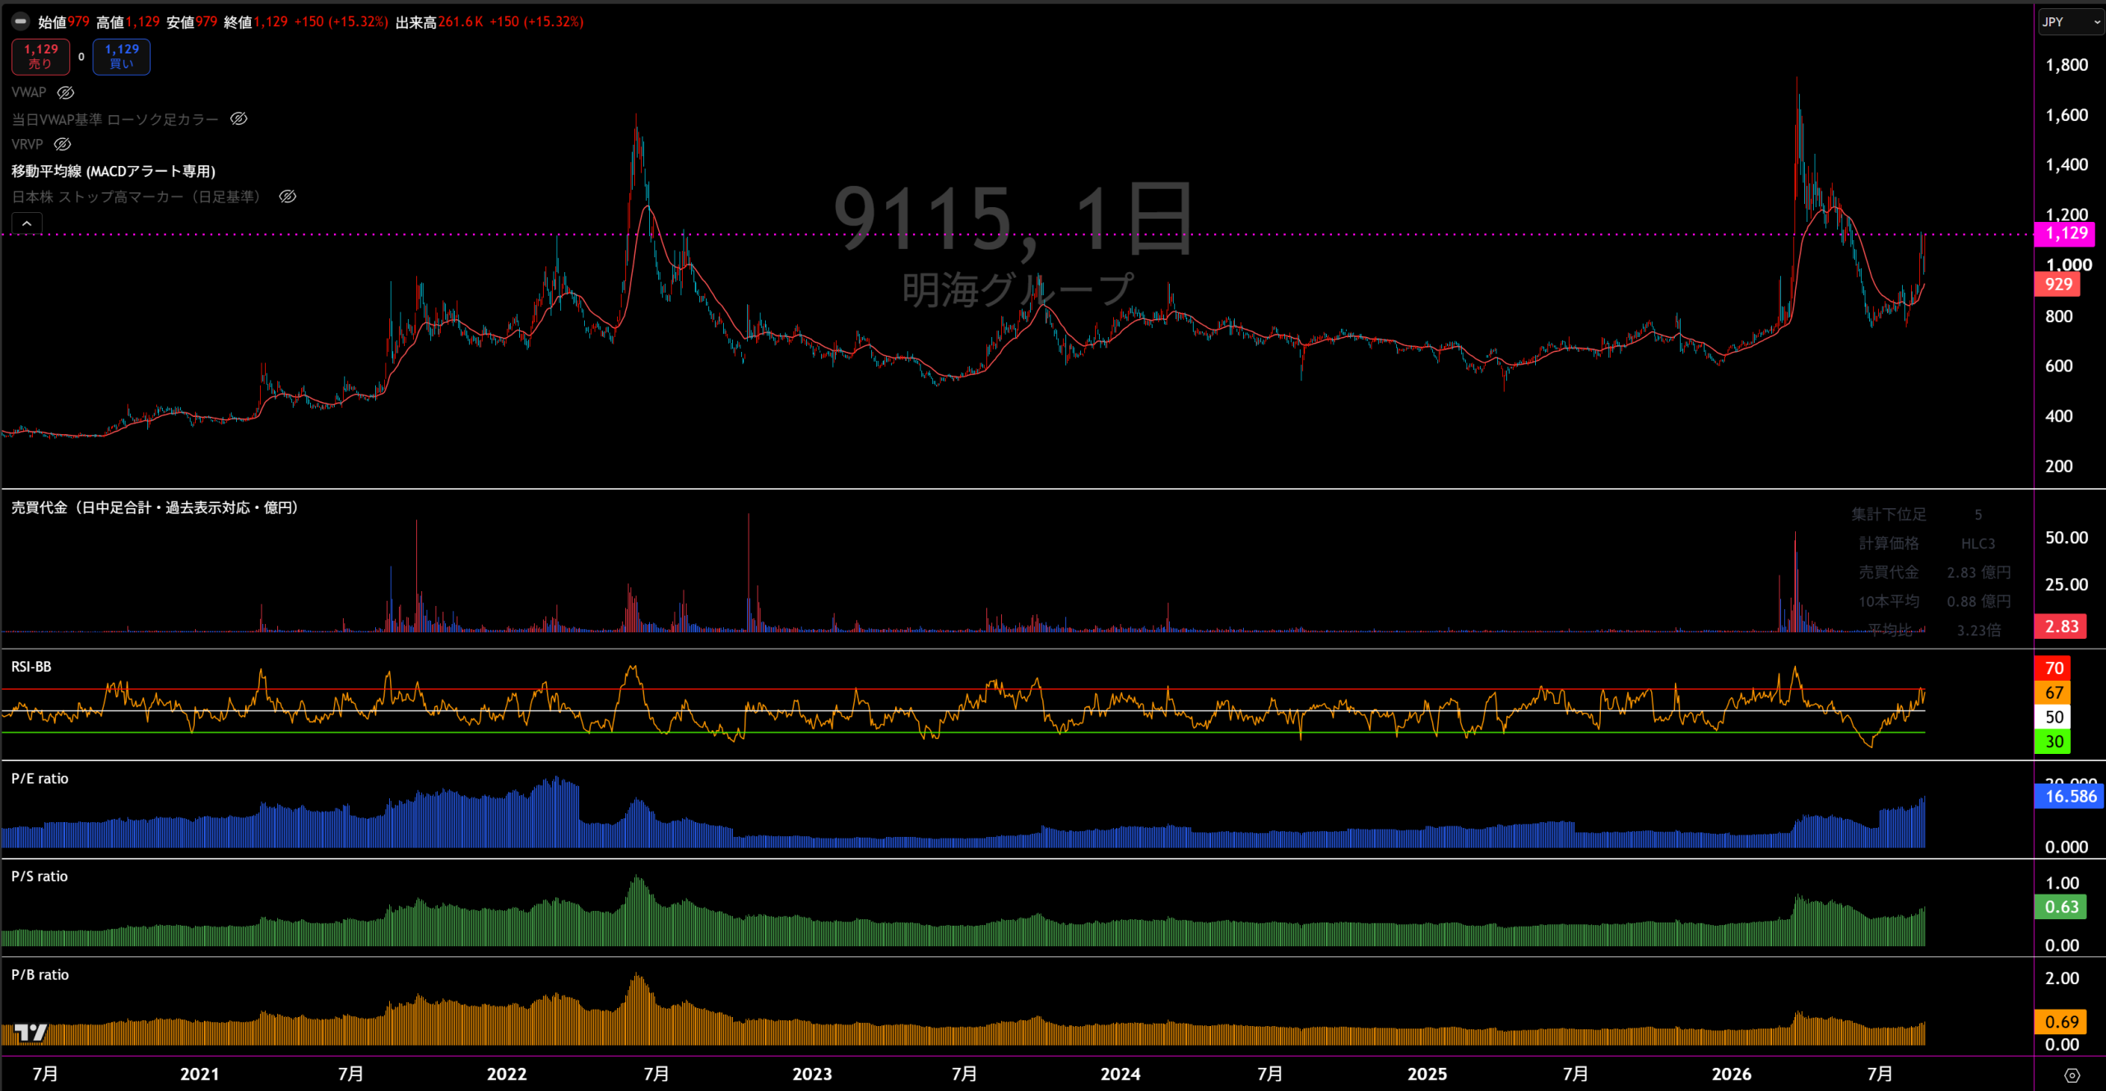
Task: Click the green 0.63 P/S value label
Action: 2062,908
